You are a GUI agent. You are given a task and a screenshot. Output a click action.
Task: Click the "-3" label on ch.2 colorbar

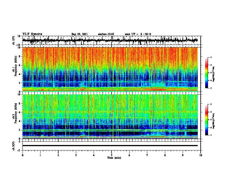[x=210, y=104]
